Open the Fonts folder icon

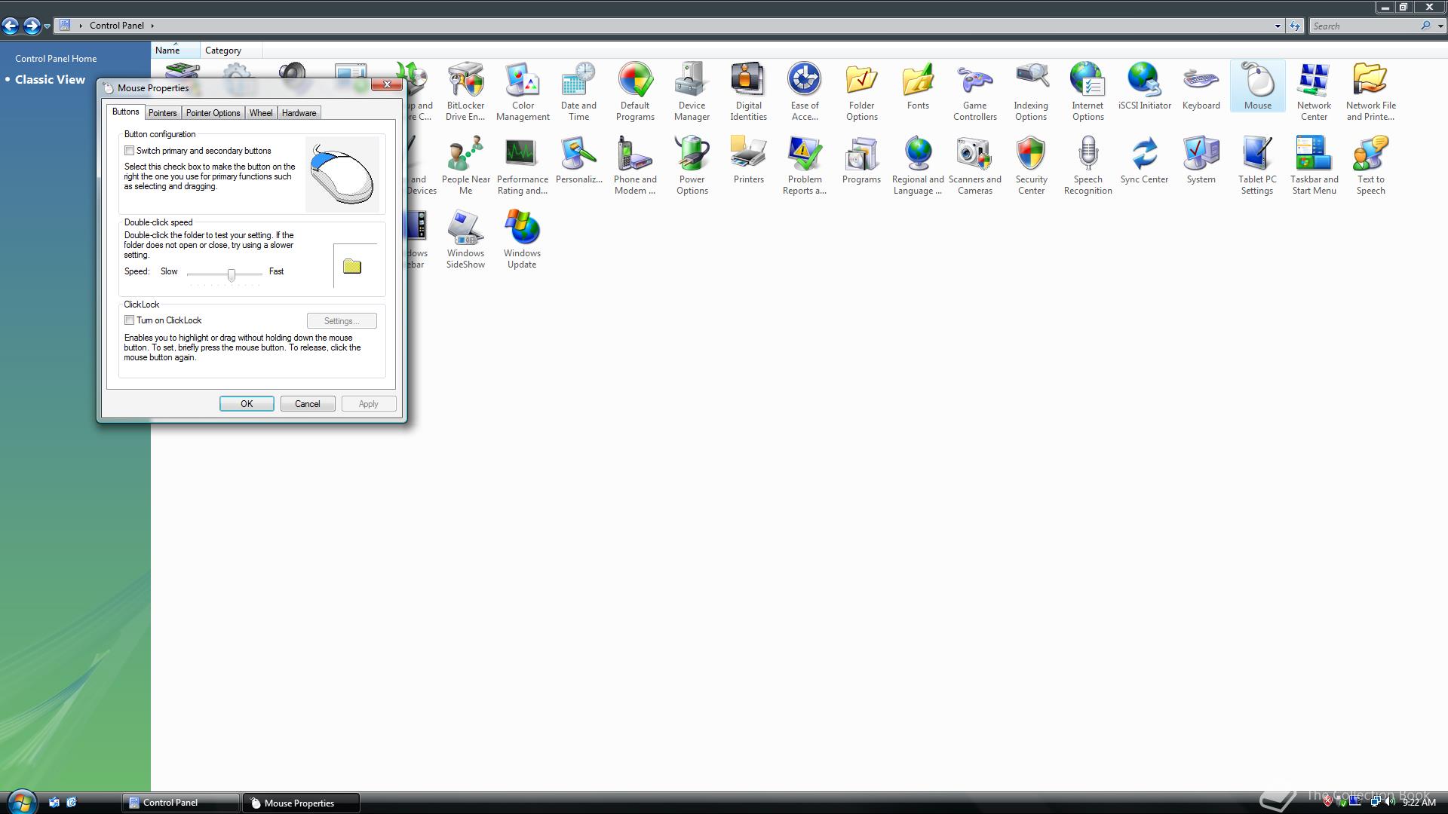click(918, 86)
